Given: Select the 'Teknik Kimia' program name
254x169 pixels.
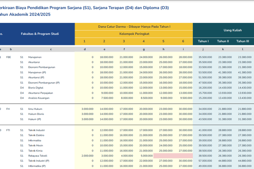Looking at the screenshot, I should (x=35, y=151).
